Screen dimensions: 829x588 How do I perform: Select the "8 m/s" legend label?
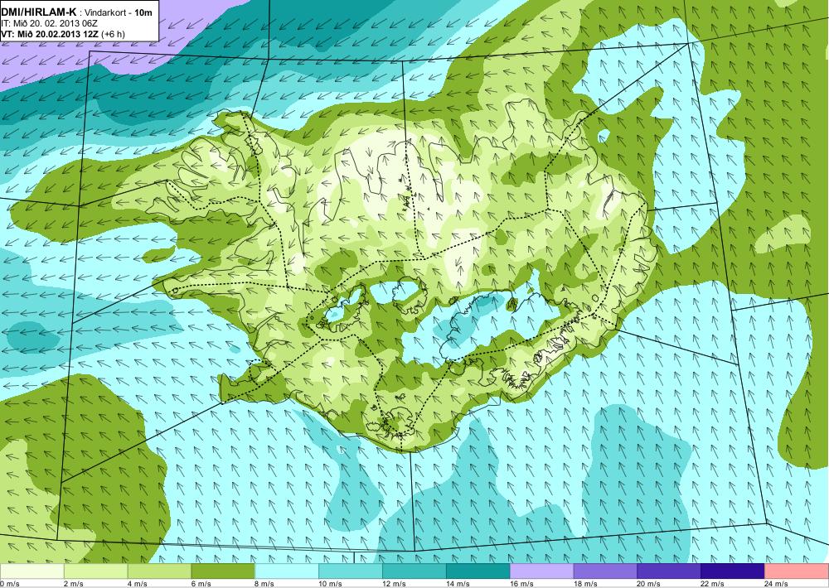click(x=265, y=584)
